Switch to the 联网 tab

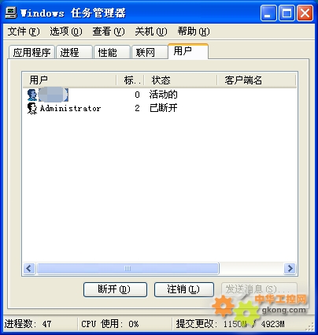coord(150,52)
